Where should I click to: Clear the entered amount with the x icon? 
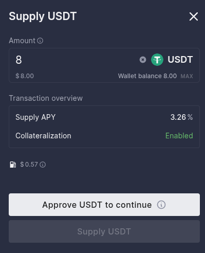[143, 60]
